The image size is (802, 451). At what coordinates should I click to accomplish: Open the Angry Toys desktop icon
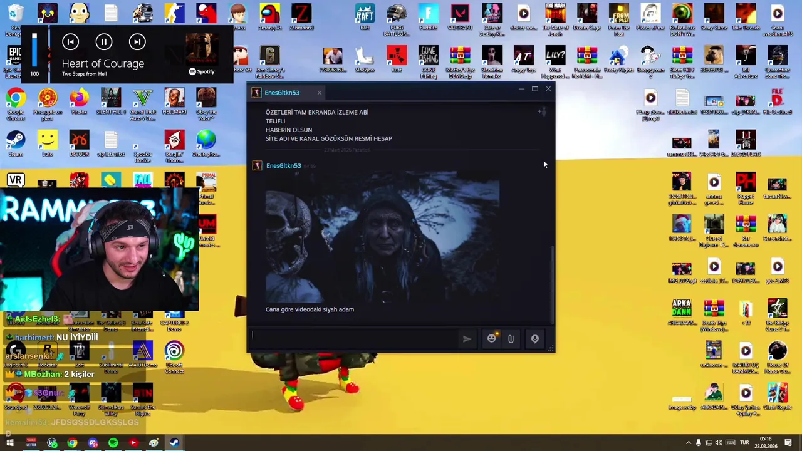(x=524, y=59)
